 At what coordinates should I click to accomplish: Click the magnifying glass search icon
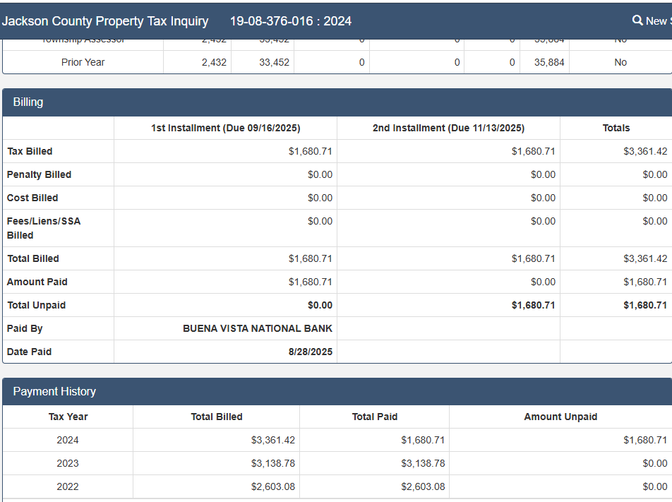click(x=637, y=20)
